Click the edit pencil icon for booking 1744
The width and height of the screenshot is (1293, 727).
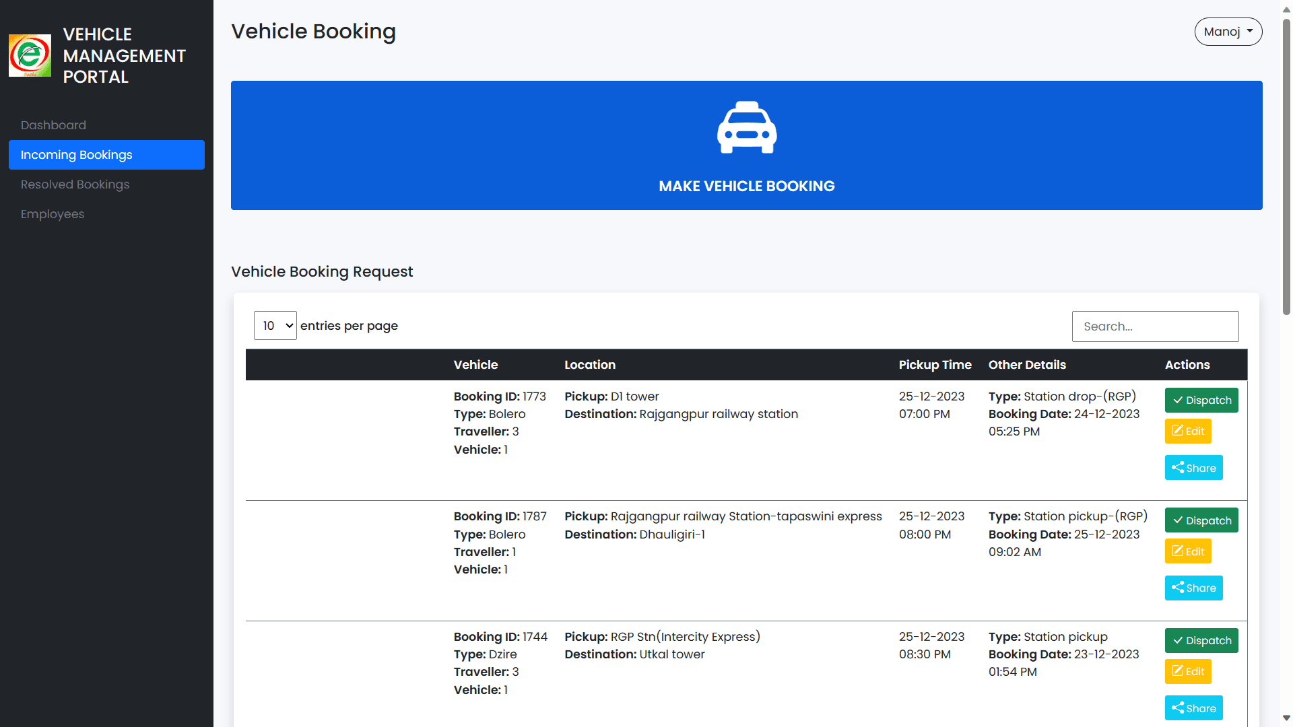pyautogui.click(x=1178, y=671)
